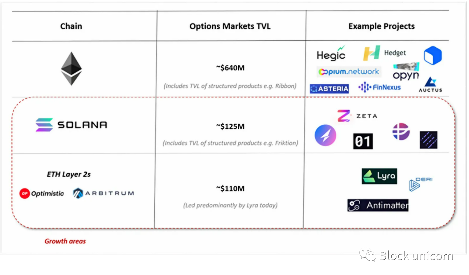The image size is (469, 275).
Task: Click the Opyn logo
Action: (406, 72)
